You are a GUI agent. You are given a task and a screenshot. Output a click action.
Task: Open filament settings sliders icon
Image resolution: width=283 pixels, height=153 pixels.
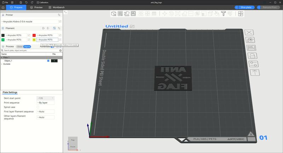point(59,28)
